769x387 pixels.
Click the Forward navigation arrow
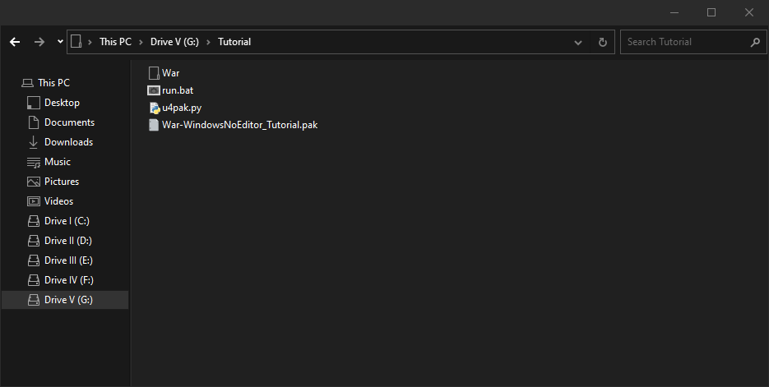point(39,42)
